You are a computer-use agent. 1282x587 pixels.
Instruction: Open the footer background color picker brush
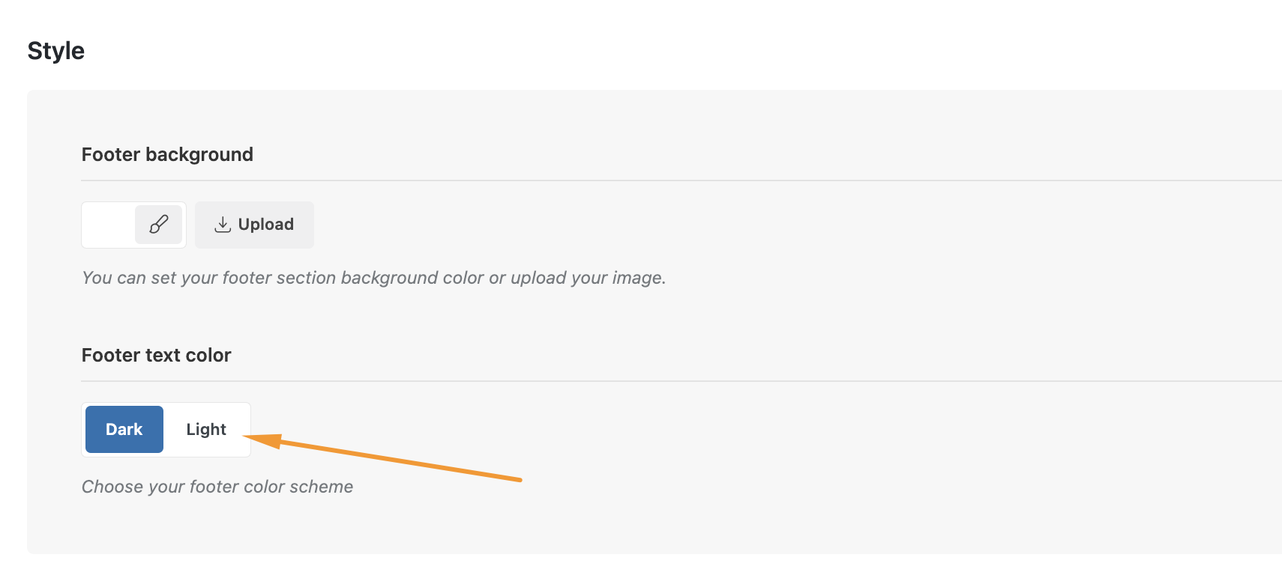click(x=158, y=225)
